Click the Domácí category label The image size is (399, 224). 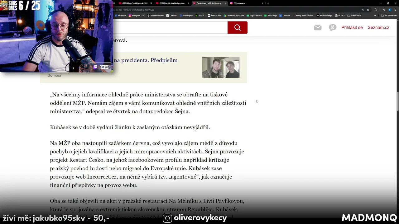(x=54, y=75)
